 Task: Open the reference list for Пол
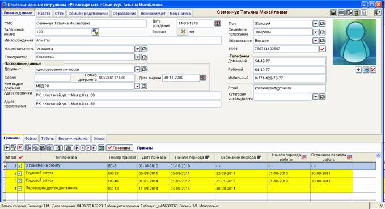[323, 24]
